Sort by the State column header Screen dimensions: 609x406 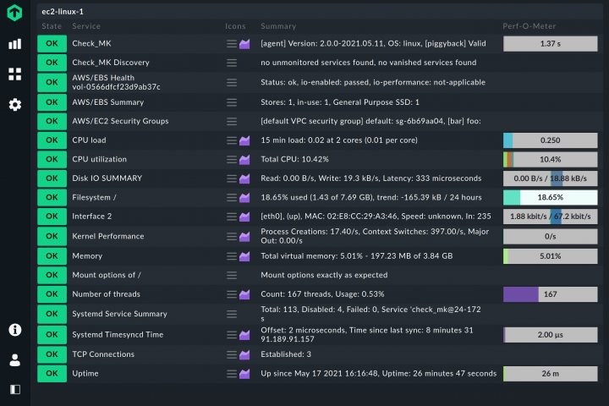point(52,26)
